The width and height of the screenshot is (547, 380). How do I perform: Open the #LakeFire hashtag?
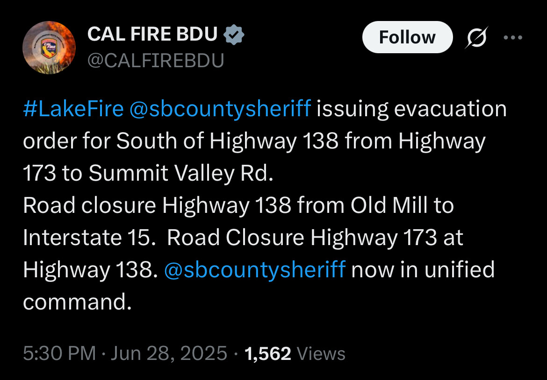coord(73,108)
